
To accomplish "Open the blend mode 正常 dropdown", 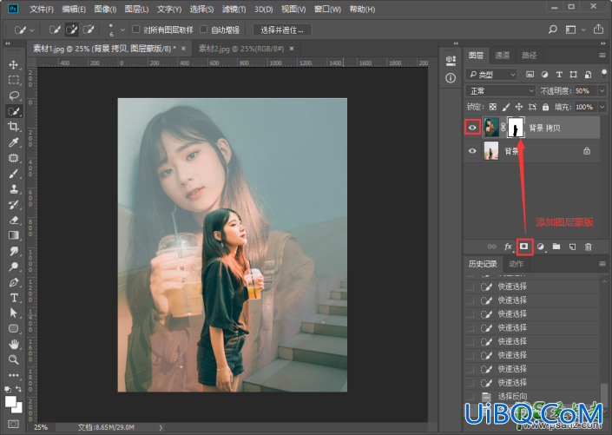I will tap(501, 91).
